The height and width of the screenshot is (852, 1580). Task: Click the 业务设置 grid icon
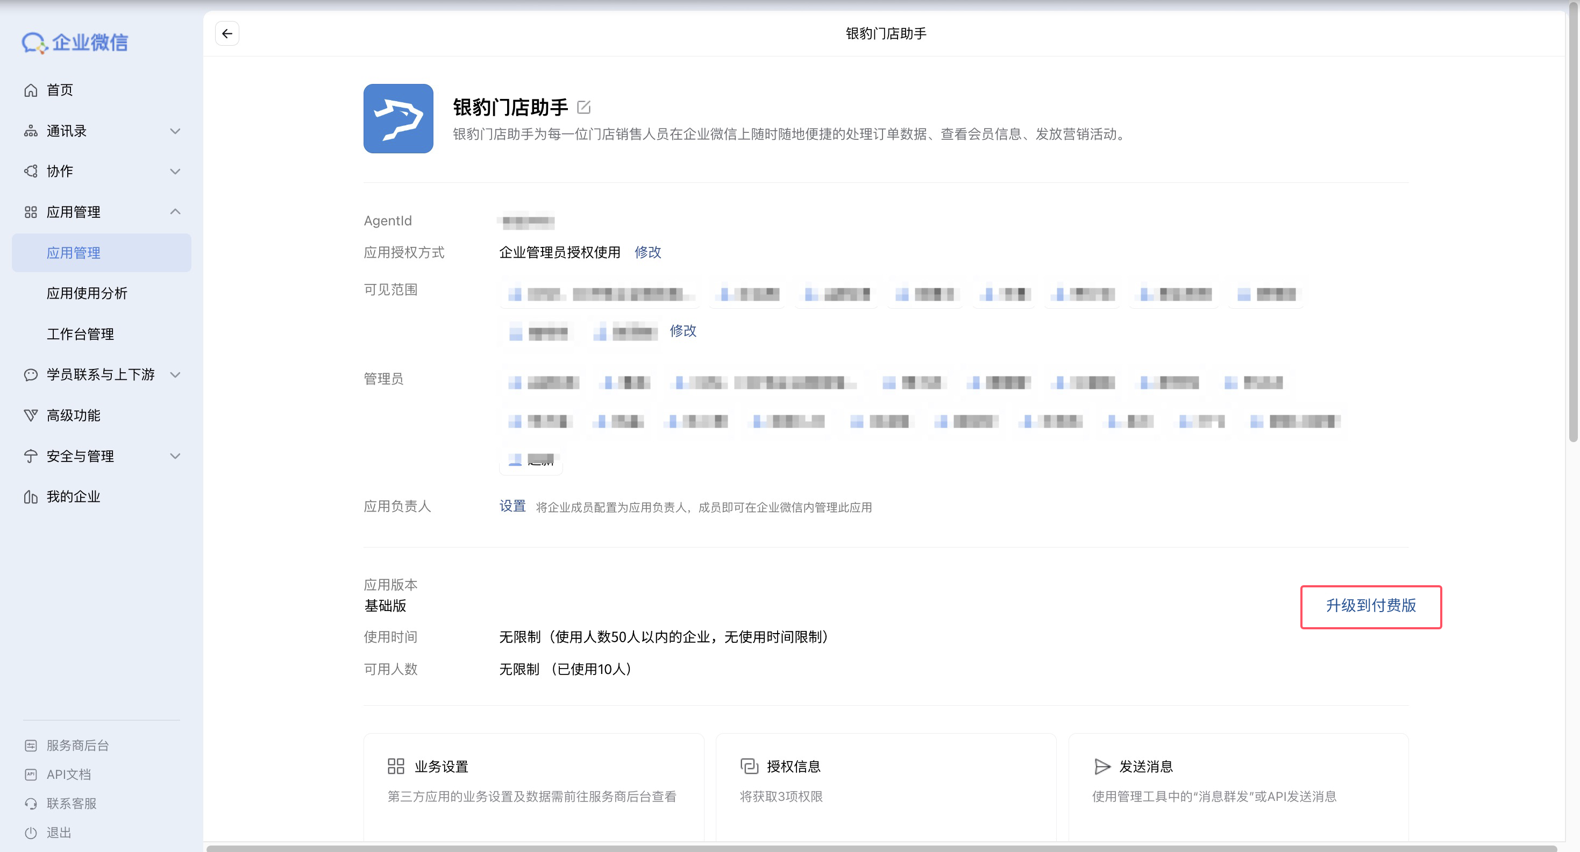click(396, 766)
